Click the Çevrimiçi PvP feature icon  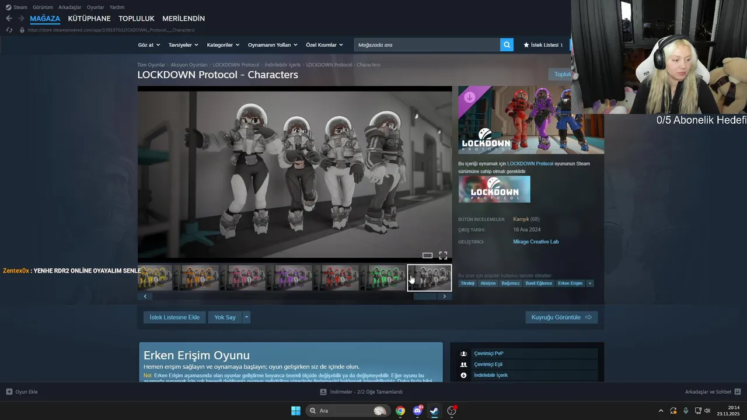pyautogui.click(x=463, y=353)
